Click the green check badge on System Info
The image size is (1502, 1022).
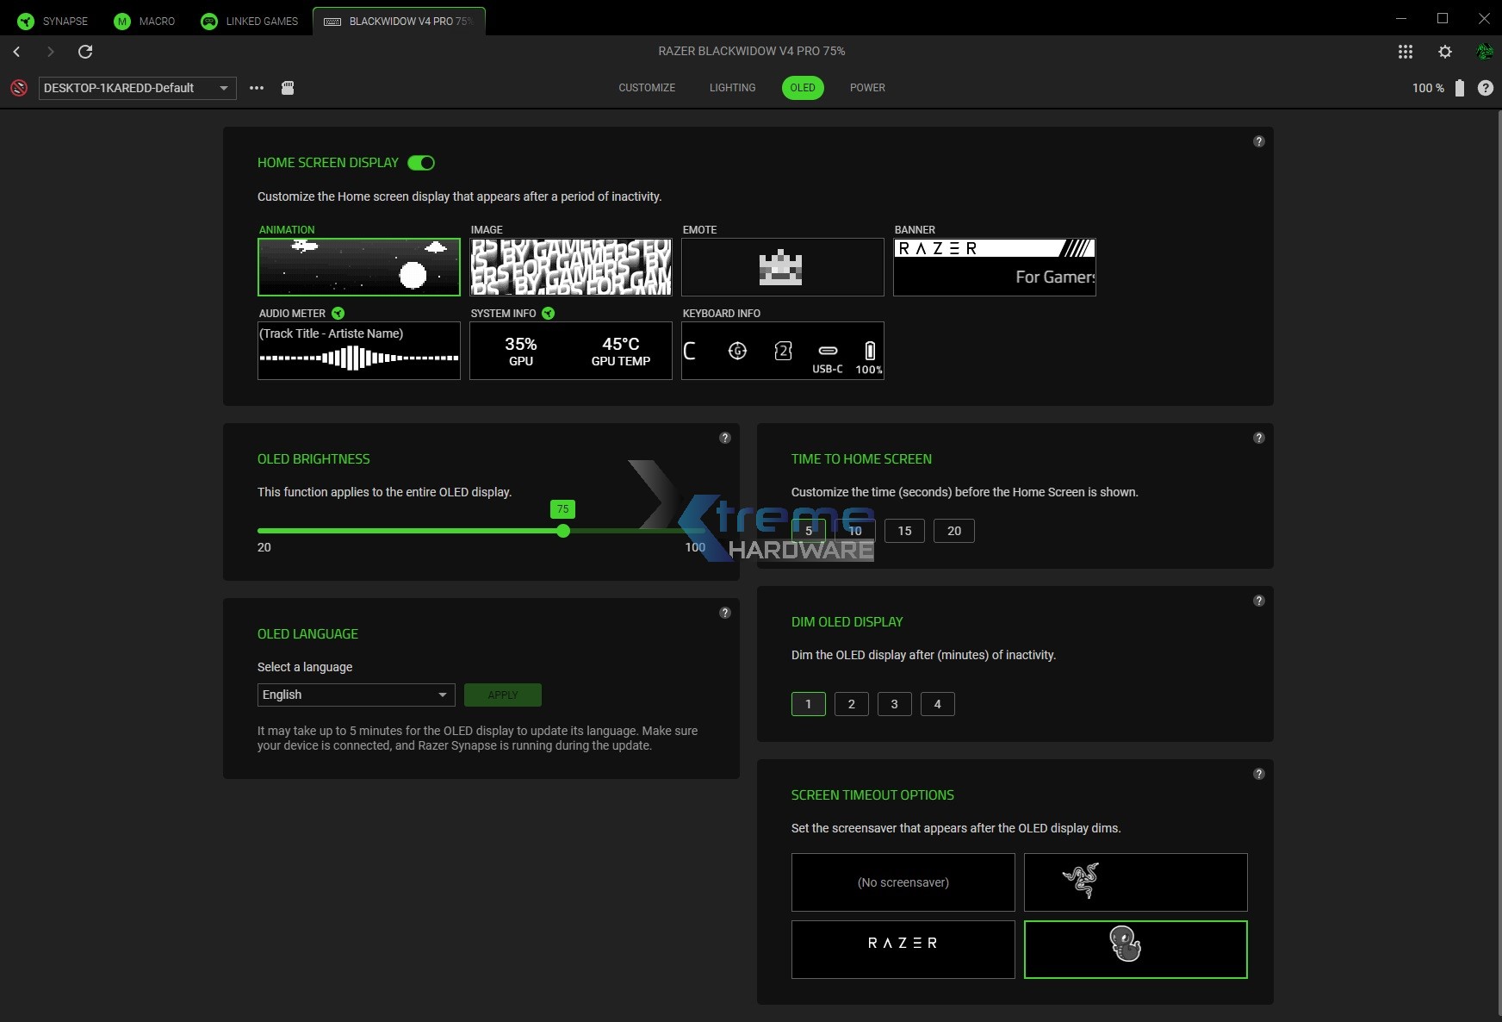pos(548,313)
